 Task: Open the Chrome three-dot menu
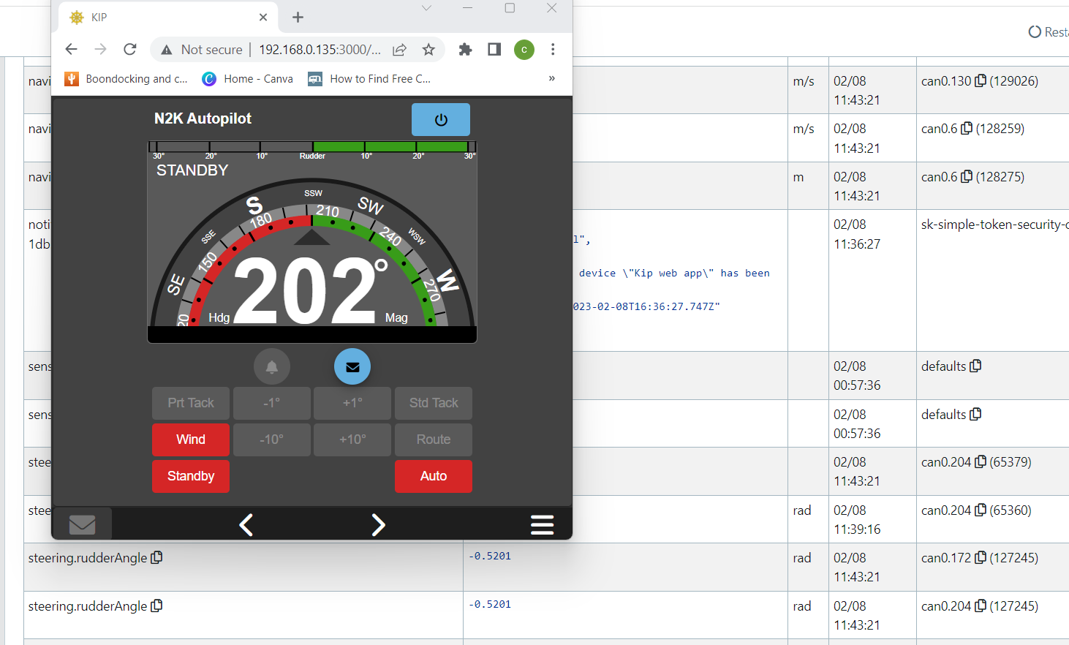coord(553,49)
